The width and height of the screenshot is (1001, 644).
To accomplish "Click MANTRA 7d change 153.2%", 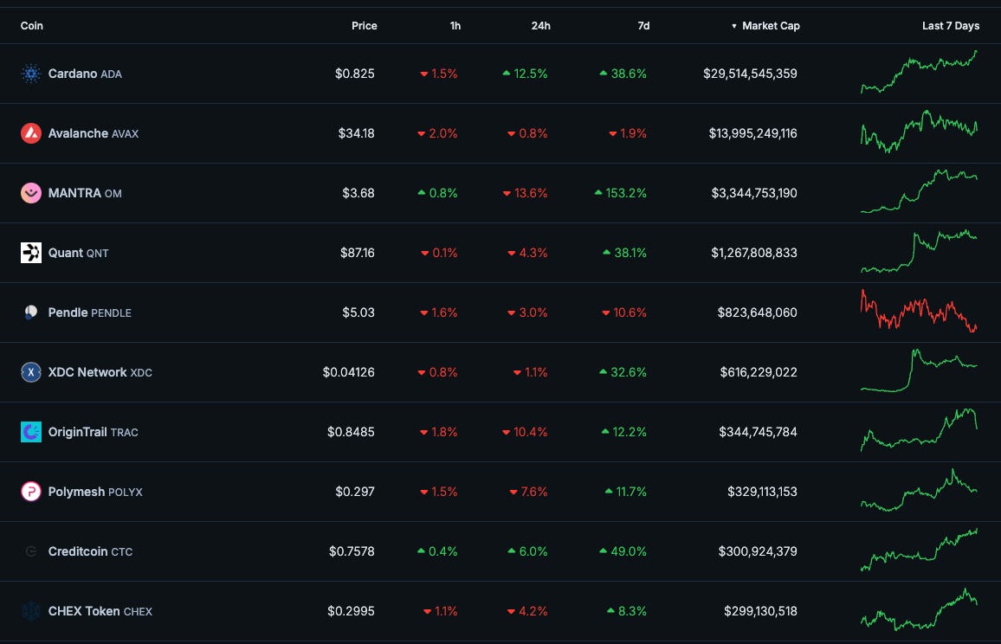I will 621,193.
